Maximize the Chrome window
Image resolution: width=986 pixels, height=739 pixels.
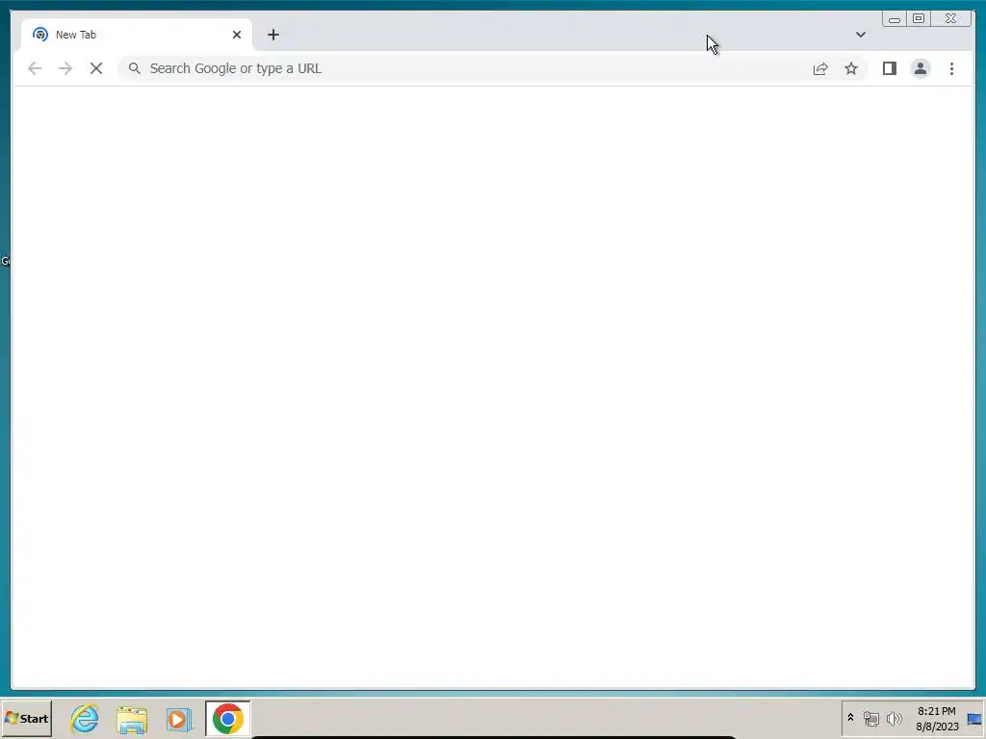(918, 19)
